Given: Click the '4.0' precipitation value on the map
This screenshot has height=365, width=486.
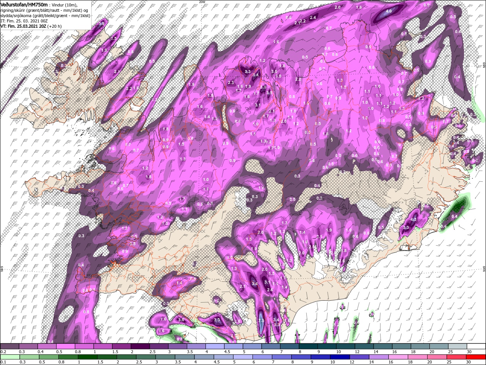Looking at the screenshot, I should point(388,11).
